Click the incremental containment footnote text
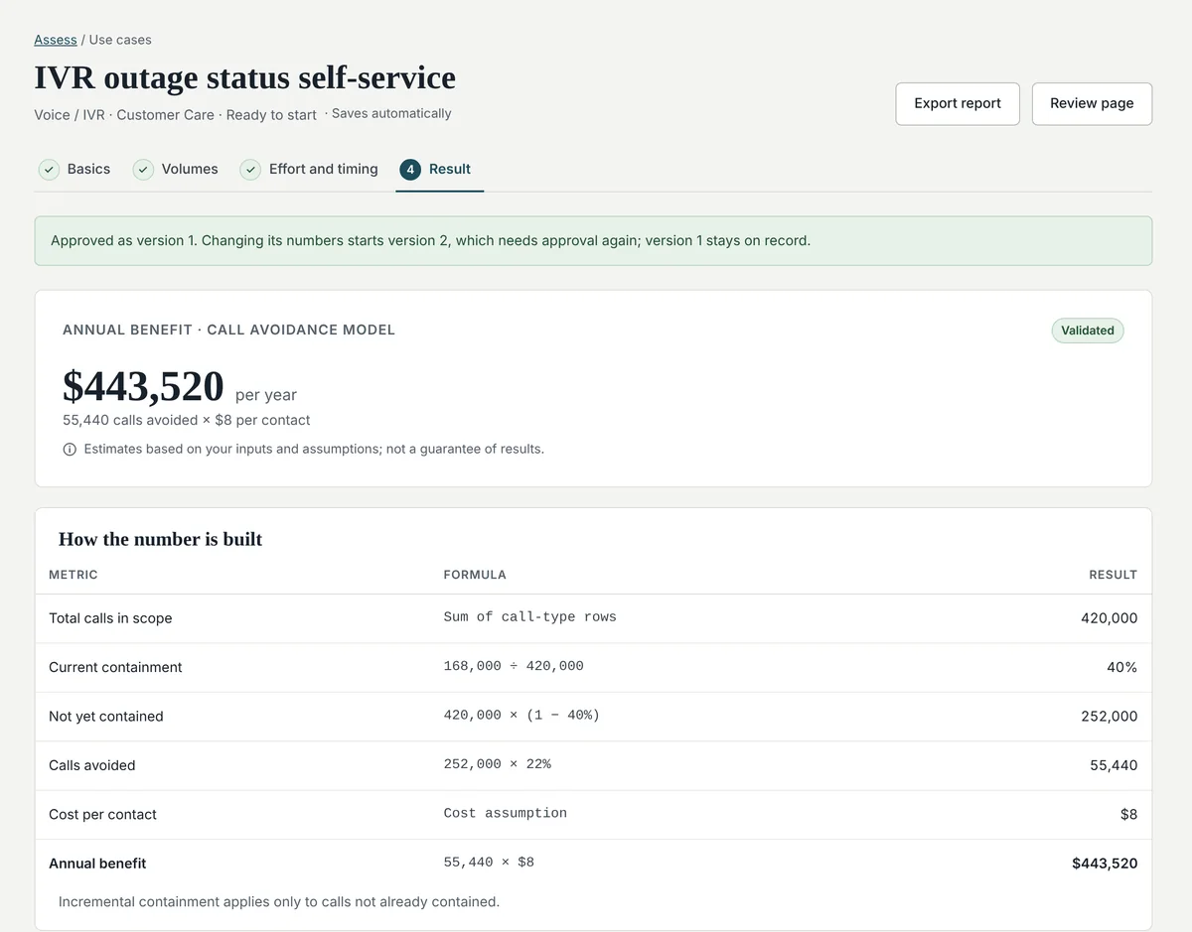 279,902
